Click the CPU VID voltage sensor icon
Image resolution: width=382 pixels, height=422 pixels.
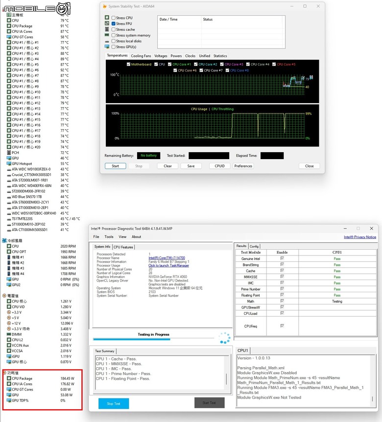[x=9, y=307]
